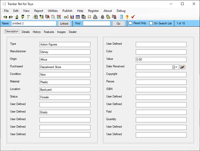Click the Go button next to Find
The height and width of the screenshot is (151, 200).
coord(118,24)
